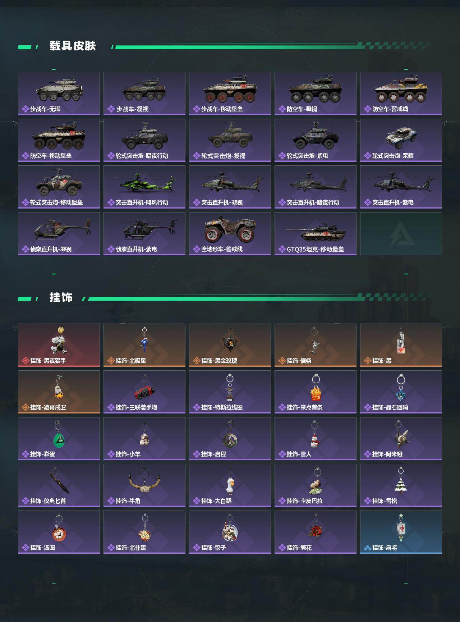Select the 挂饰-三联装手炮 charm
460x622 pixels.
tap(144, 392)
